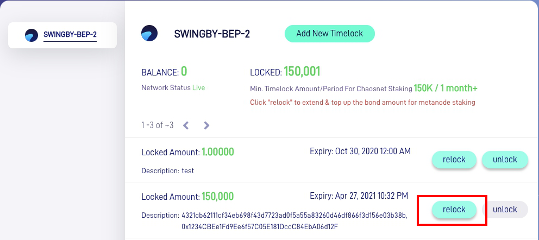Unlock the 1.00000 test timelock
The height and width of the screenshot is (240, 539).
coord(505,160)
